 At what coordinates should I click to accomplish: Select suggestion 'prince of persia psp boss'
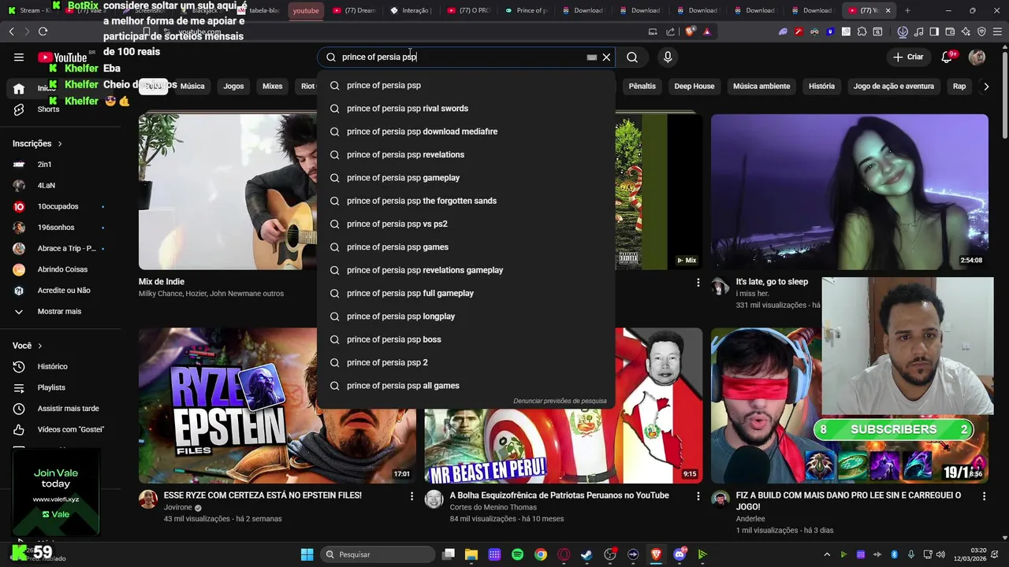click(x=466, y=339)
